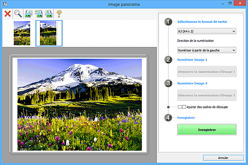The width and height of the screenshot is (248, 165).
Task: Click the green Enregistrer button
Action: [207, 130]
